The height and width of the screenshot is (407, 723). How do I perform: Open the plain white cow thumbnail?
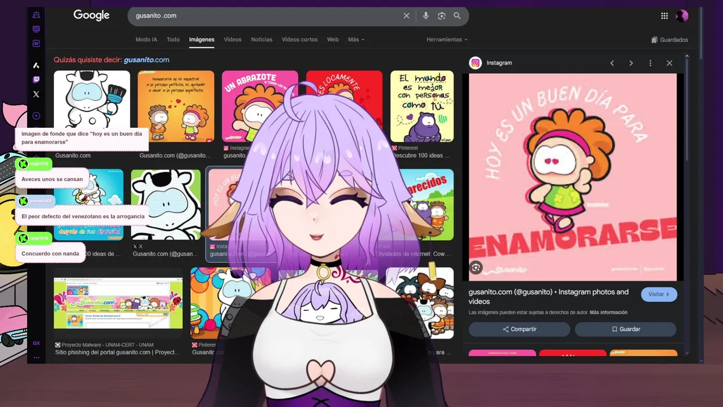point(165,205)
